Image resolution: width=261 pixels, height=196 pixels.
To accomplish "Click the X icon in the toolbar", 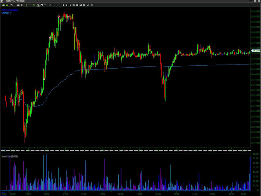I will 92,5.
